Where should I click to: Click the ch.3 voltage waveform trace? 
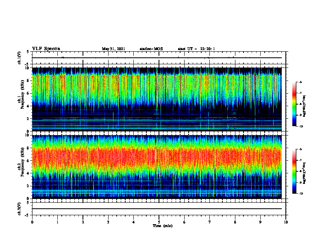(157, 209)
